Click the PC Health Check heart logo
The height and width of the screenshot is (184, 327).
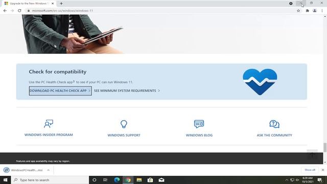[260, 82]
